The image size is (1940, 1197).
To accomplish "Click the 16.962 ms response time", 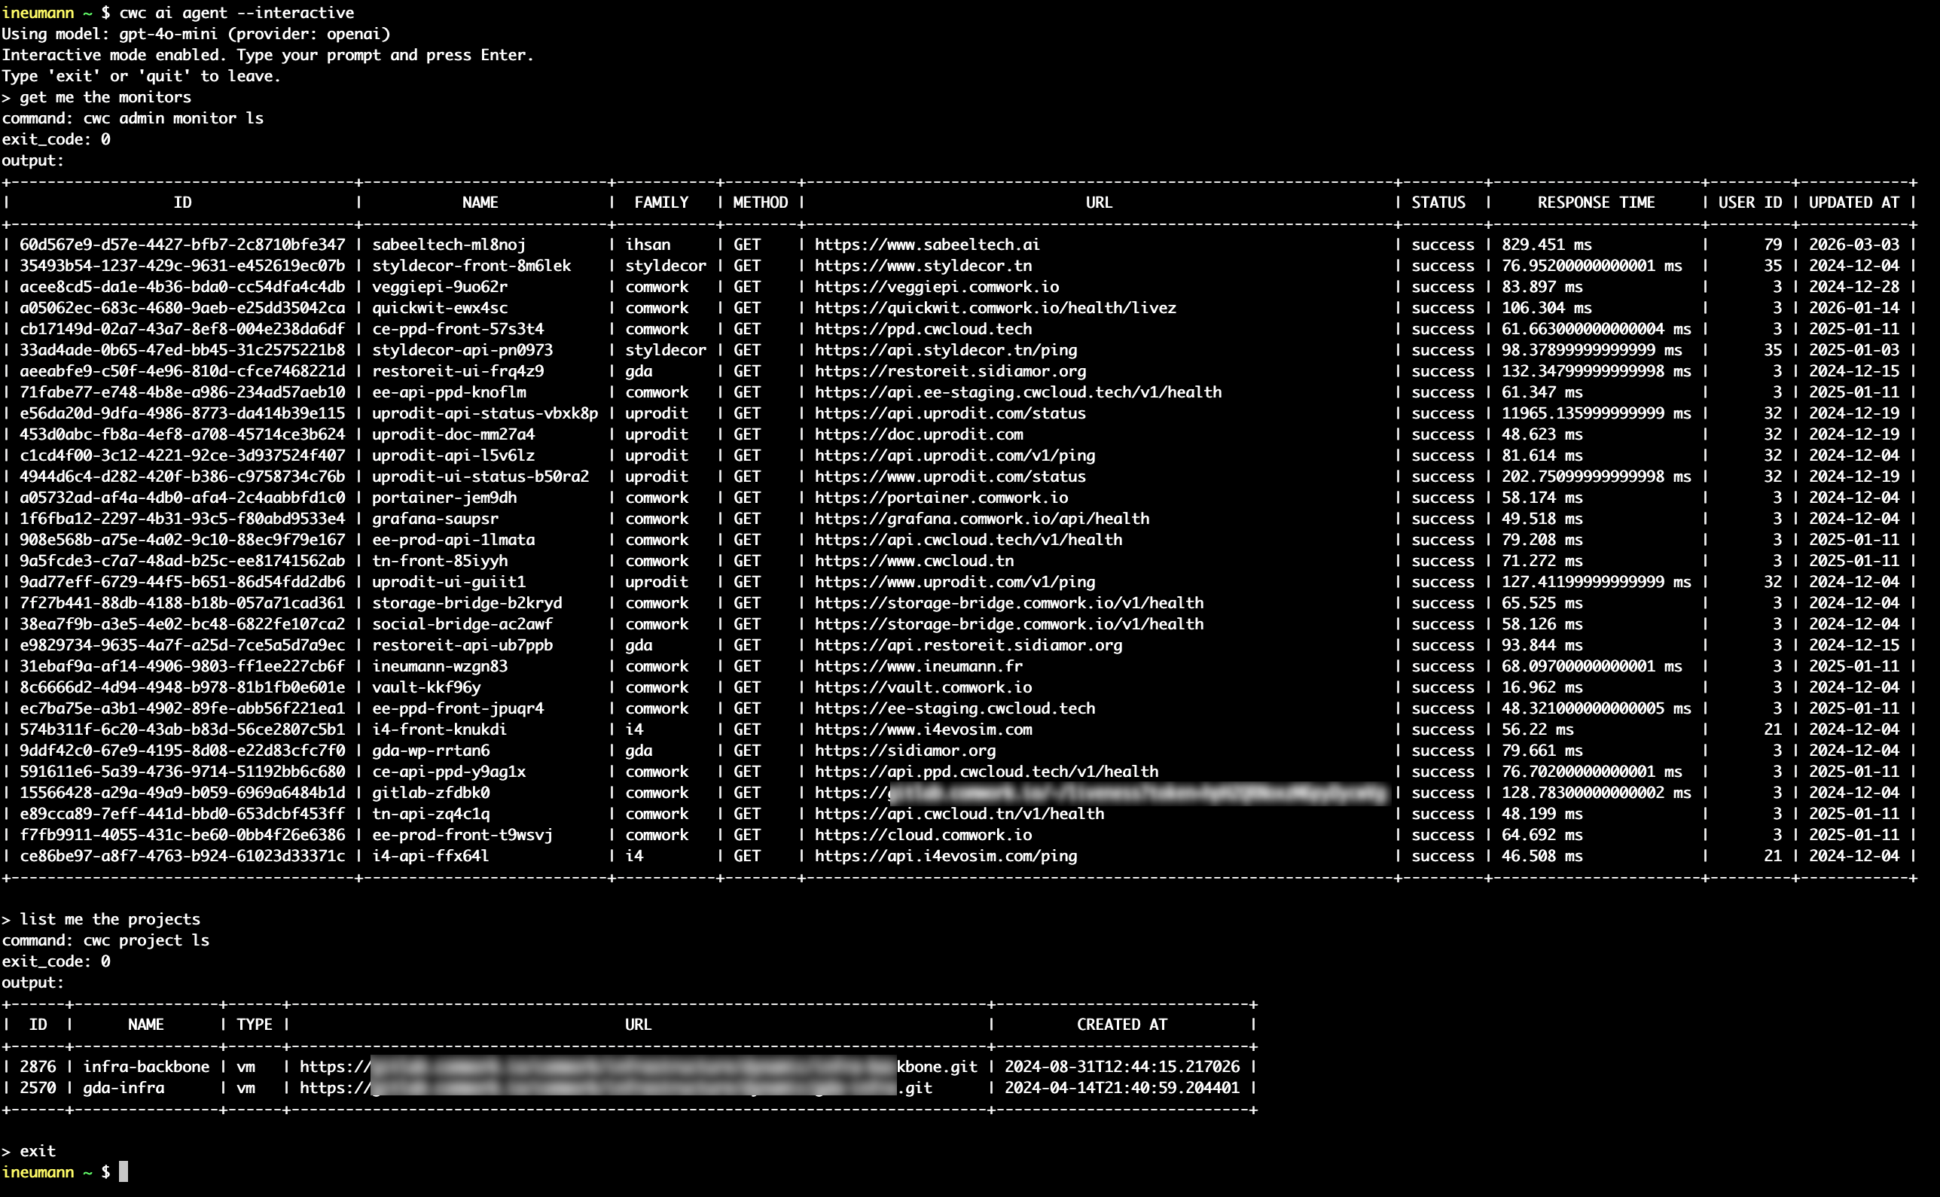I will coord(1542,688).
